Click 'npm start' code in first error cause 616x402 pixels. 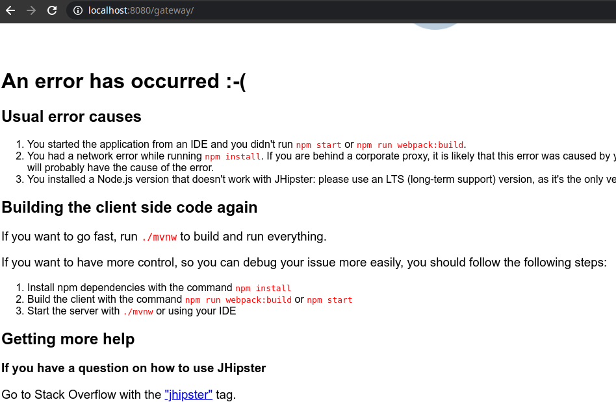[318, 145]
